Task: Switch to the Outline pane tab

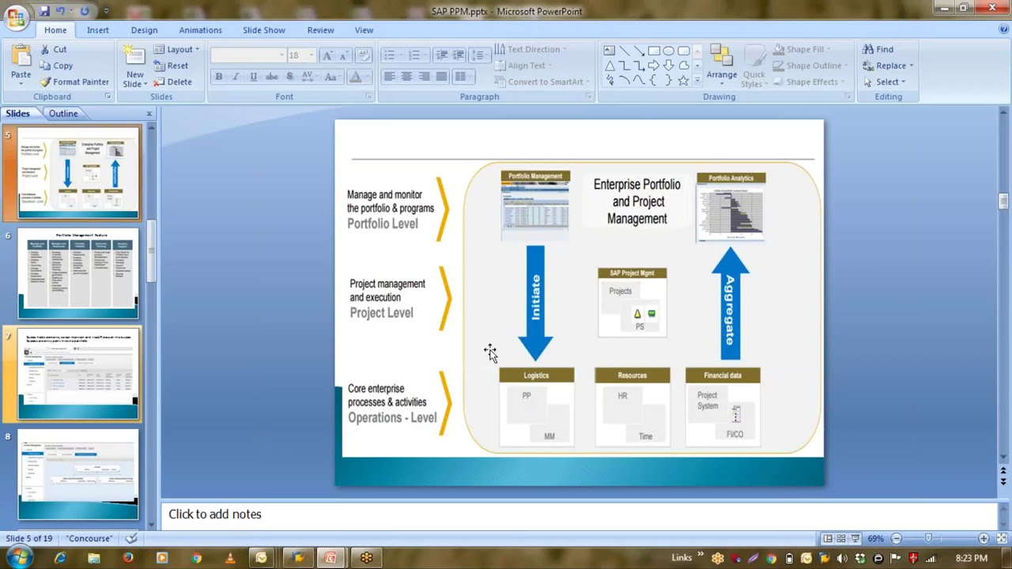Action: [63, 113]
